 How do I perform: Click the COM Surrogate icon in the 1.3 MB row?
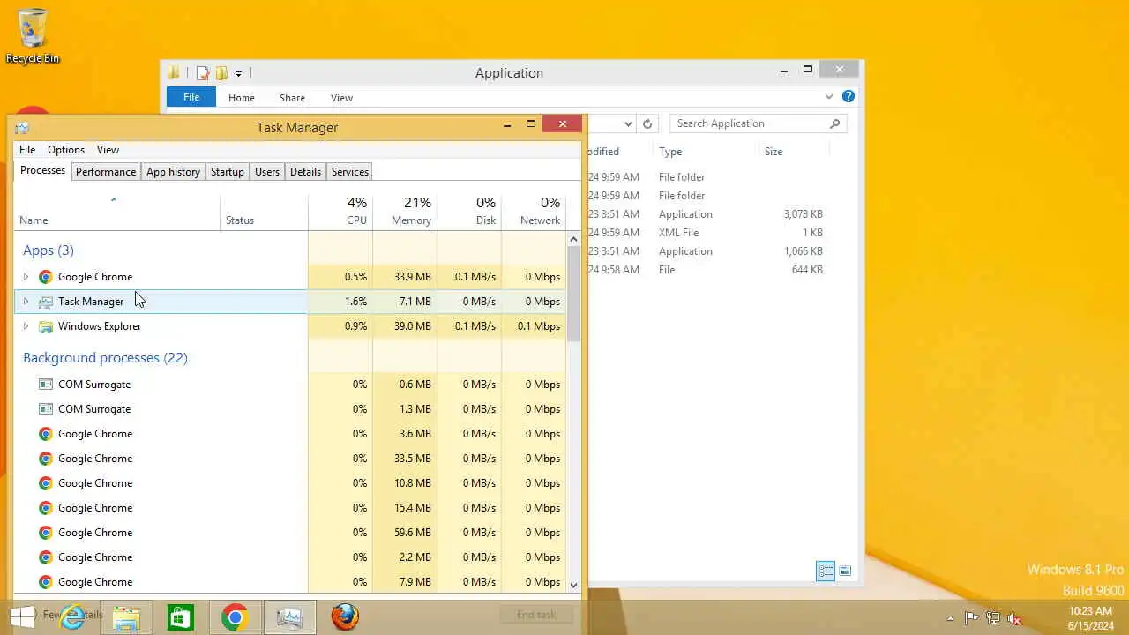(46, 409)
